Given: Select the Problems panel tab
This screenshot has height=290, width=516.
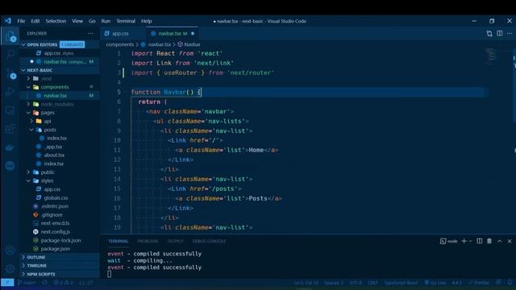Looking at the screenshot, I should click(x=148, y=241).
